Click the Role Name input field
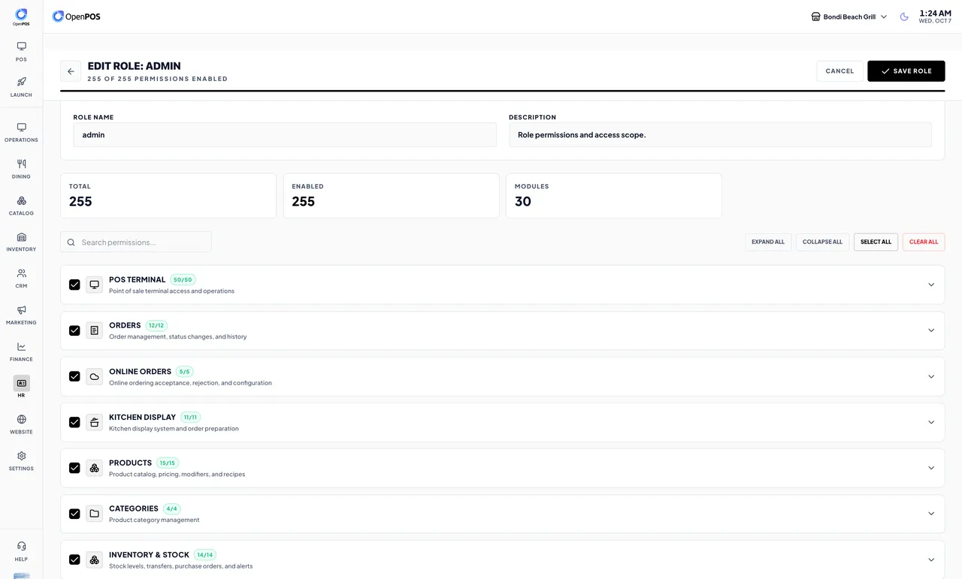 [x=285, y=135]
